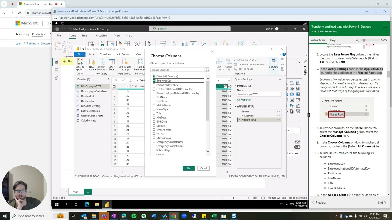Click the lab instructions hamburger menu icon
This screenshot has width=392, height=220.
pyautogui.click(x=385, y=27)
